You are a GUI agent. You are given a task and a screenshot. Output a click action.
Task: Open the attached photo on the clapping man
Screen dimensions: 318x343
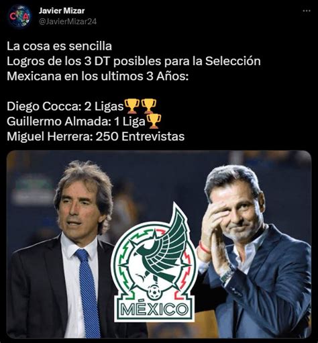(x=254, y=253)
